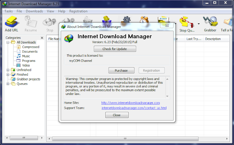The height and width of the screenshot is (145, 234).
Task: Open the Home Site hyperlink
Action: coord(131,103)
